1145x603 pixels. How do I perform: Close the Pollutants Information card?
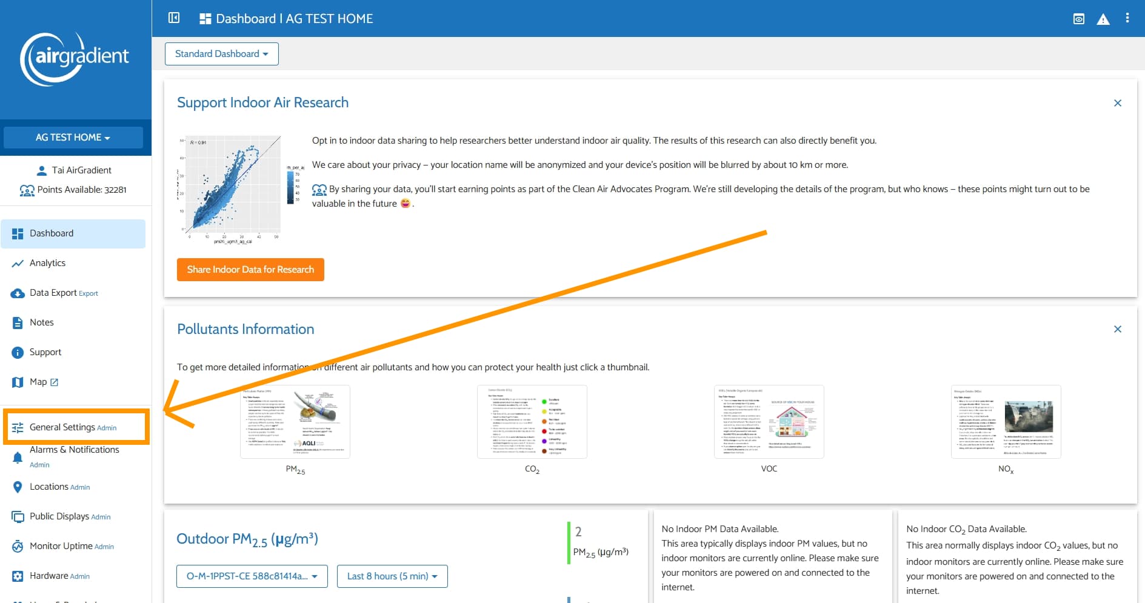pyautogui.click(x=1118, y=329)
